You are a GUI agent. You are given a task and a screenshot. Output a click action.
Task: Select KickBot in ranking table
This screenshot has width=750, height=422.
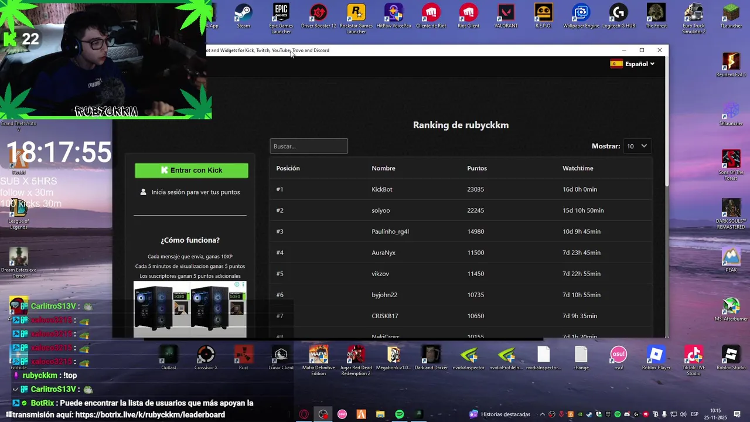click(x=382, y=189)
